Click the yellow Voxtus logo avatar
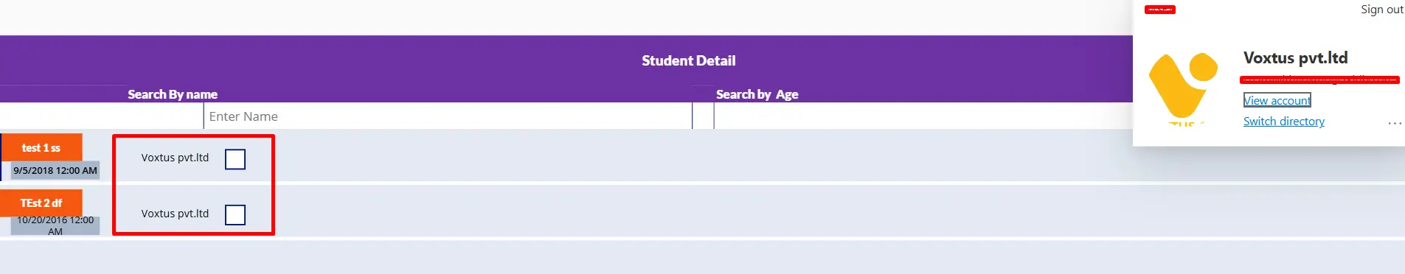The width and height of the screenshot is (1405, 274). point(1183,88)
